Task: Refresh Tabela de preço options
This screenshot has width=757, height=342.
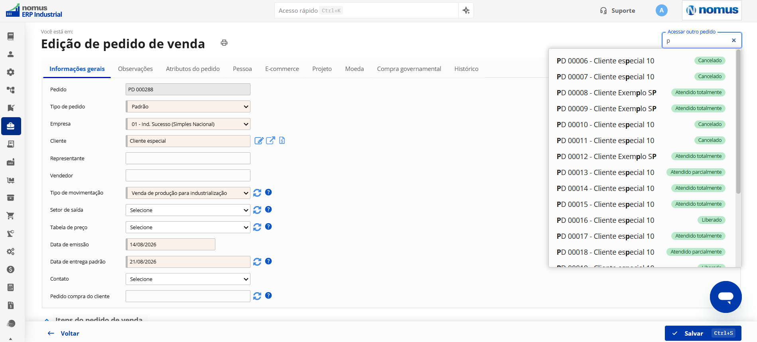Action: (x=257, y=227)
